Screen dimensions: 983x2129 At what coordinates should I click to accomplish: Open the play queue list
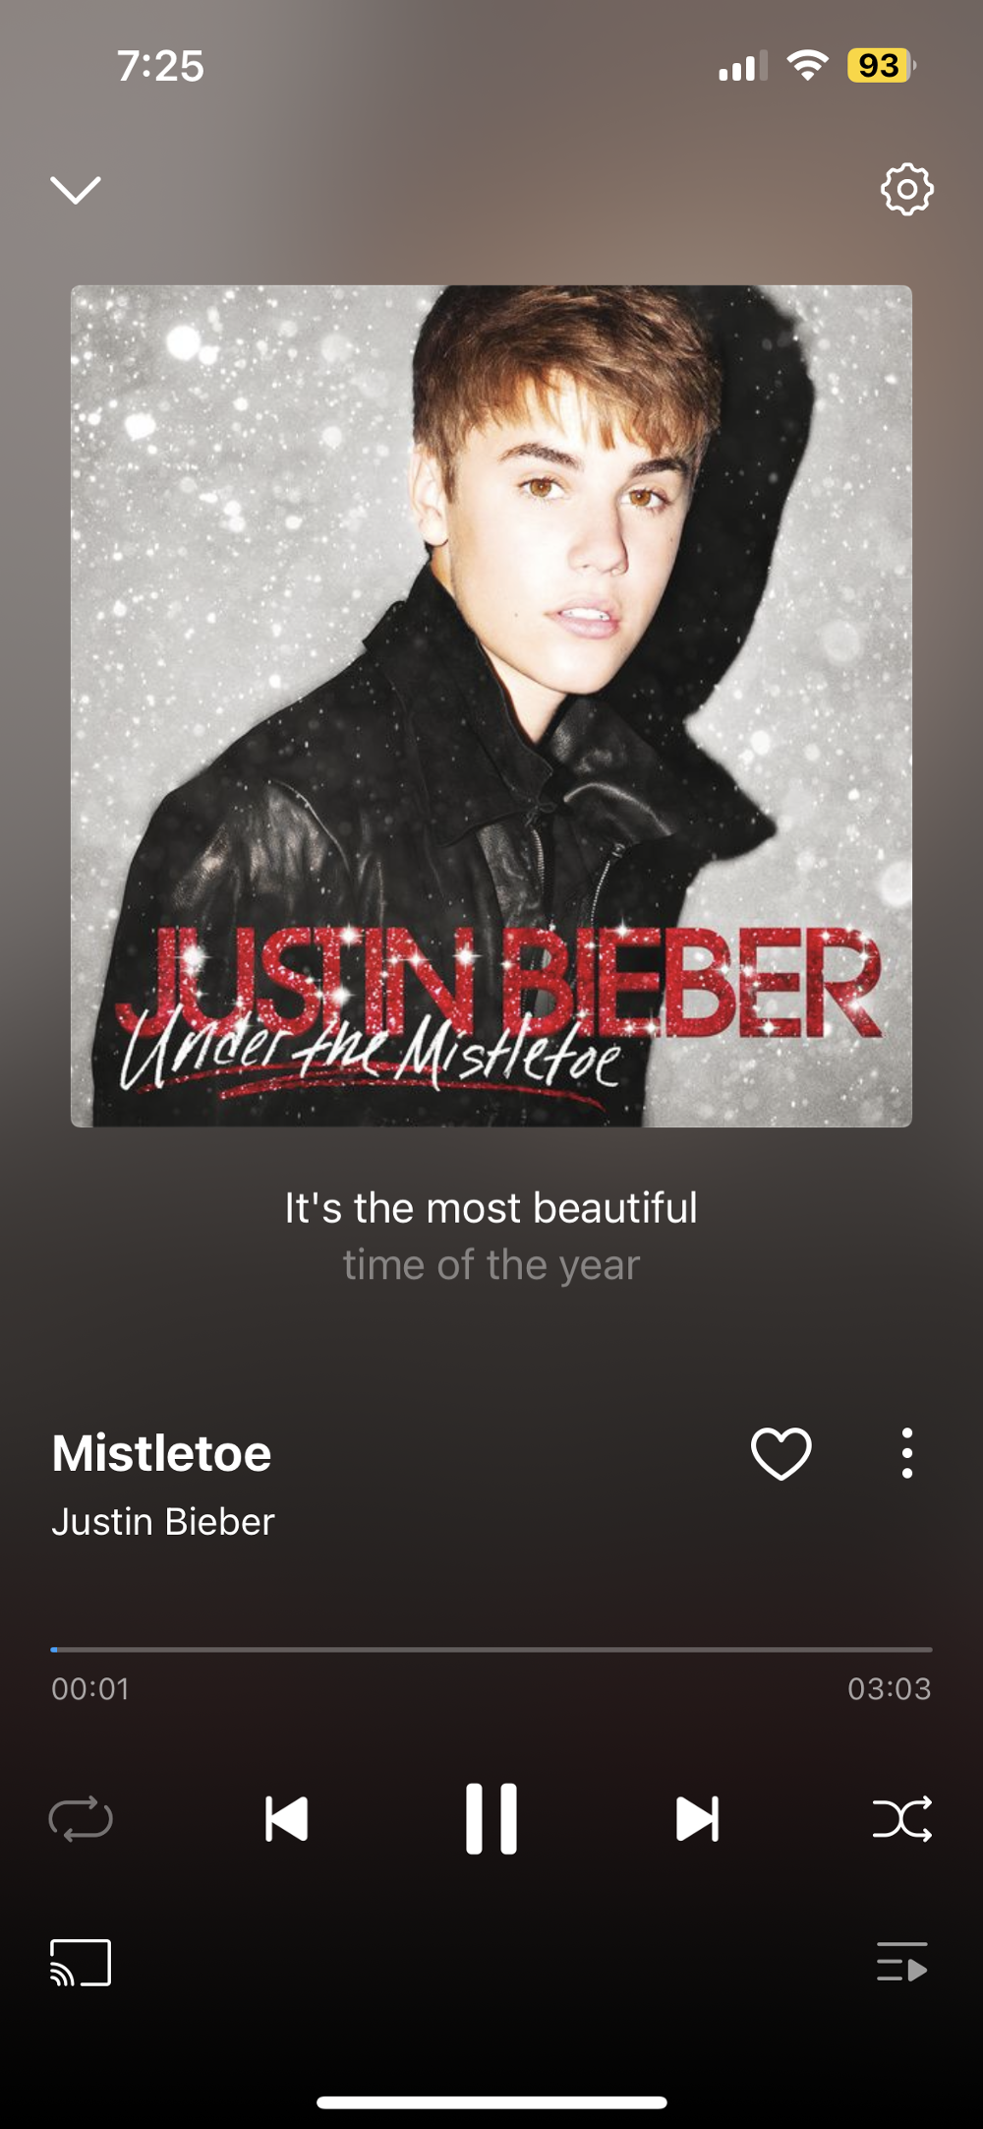point(902,1962)
